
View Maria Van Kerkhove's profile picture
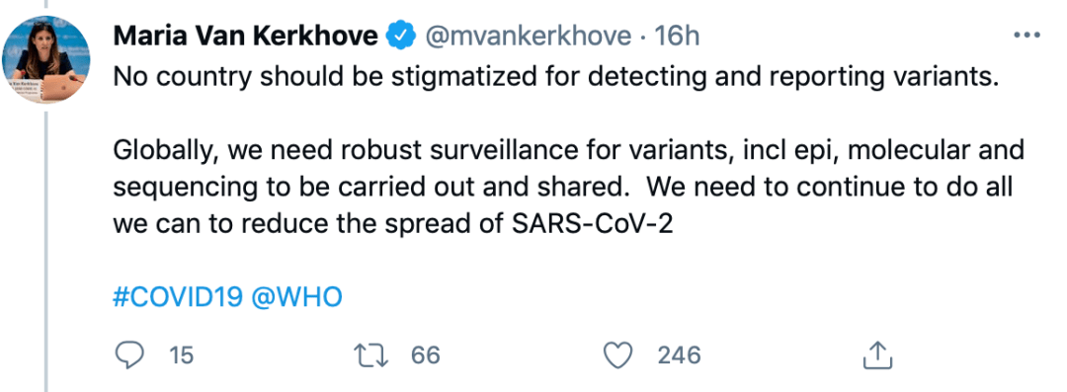[x=46, y=59]
